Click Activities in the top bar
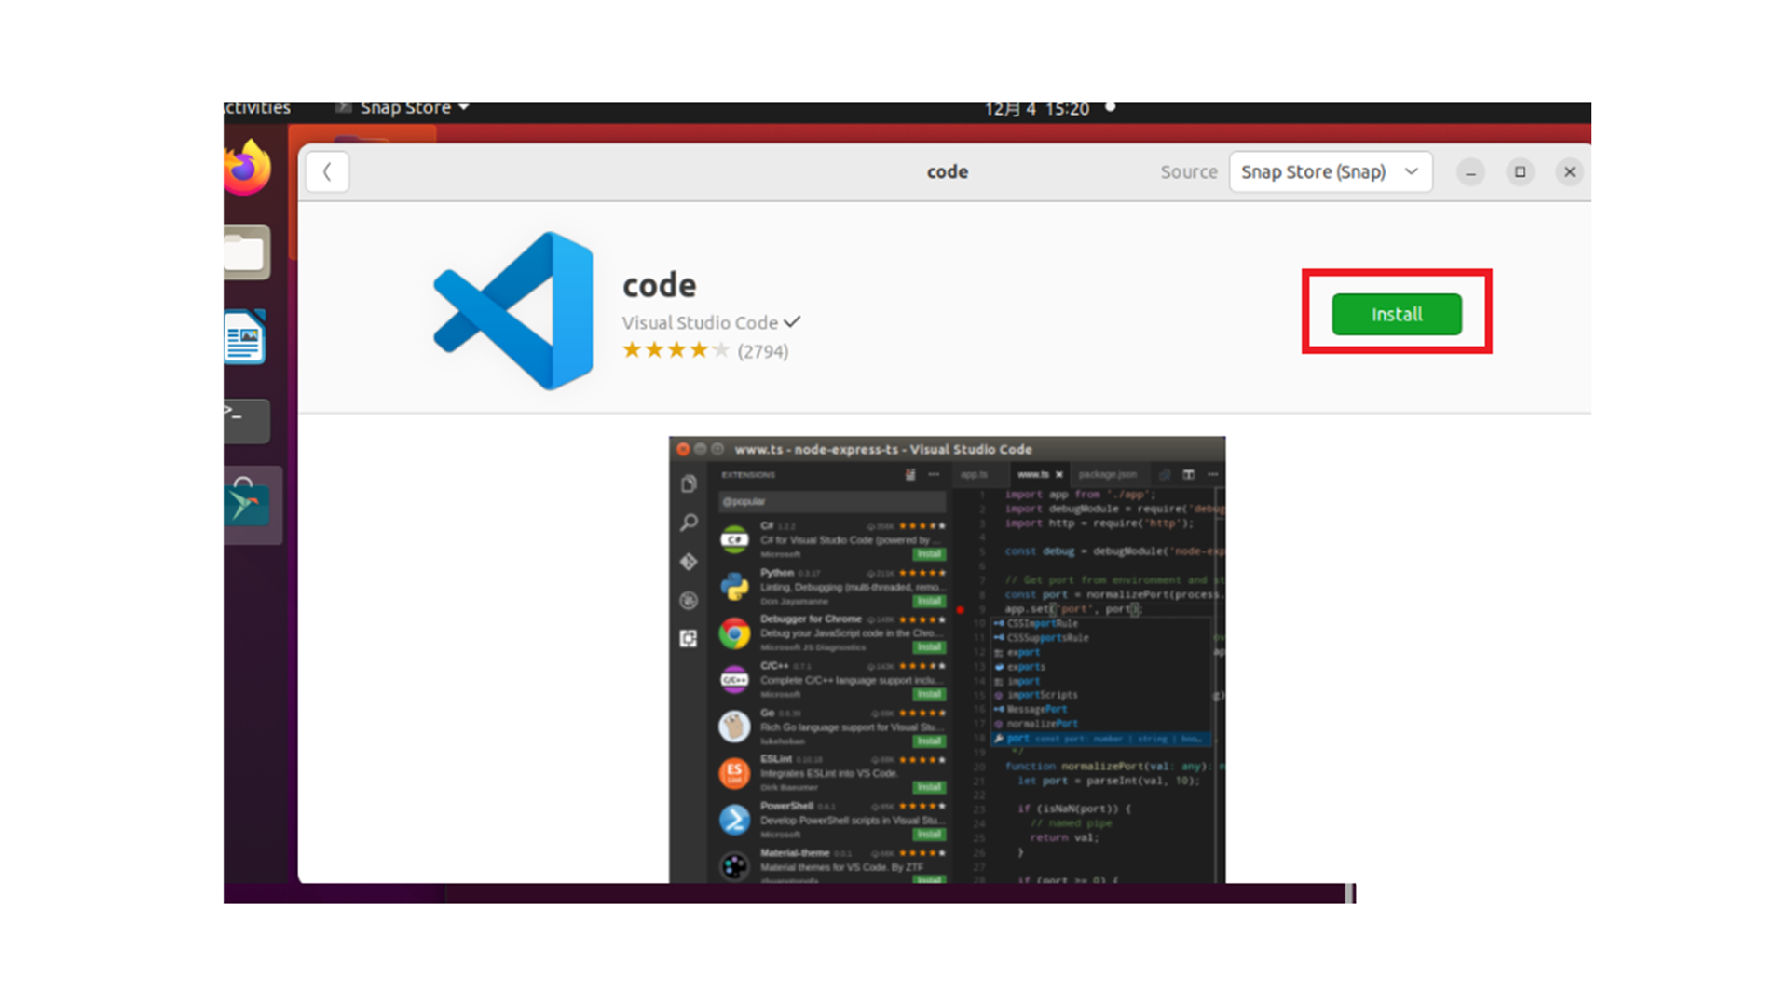 257,108
